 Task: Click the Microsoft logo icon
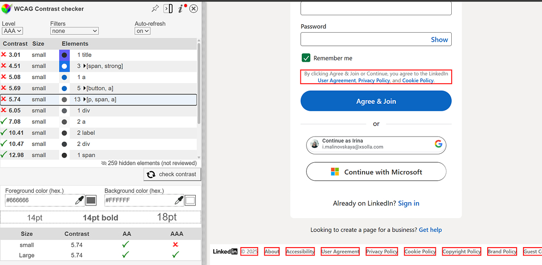pyautogui.click(x=335, y=172)
